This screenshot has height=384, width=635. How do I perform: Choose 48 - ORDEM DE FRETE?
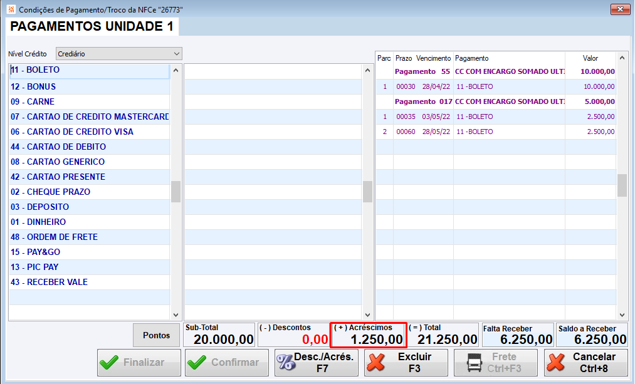(x=89, y=237)
